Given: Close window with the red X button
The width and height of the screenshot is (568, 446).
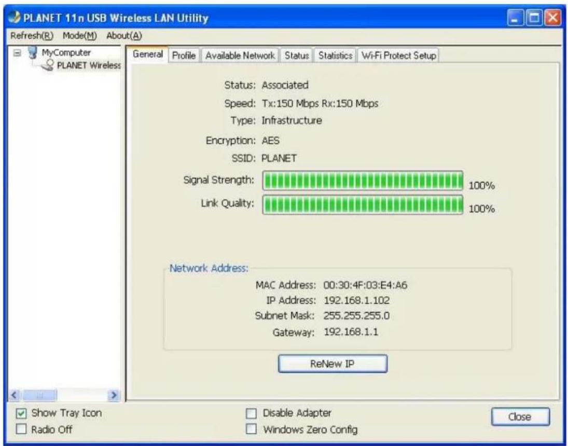Looking at the screenshot, I should point(553,19).
